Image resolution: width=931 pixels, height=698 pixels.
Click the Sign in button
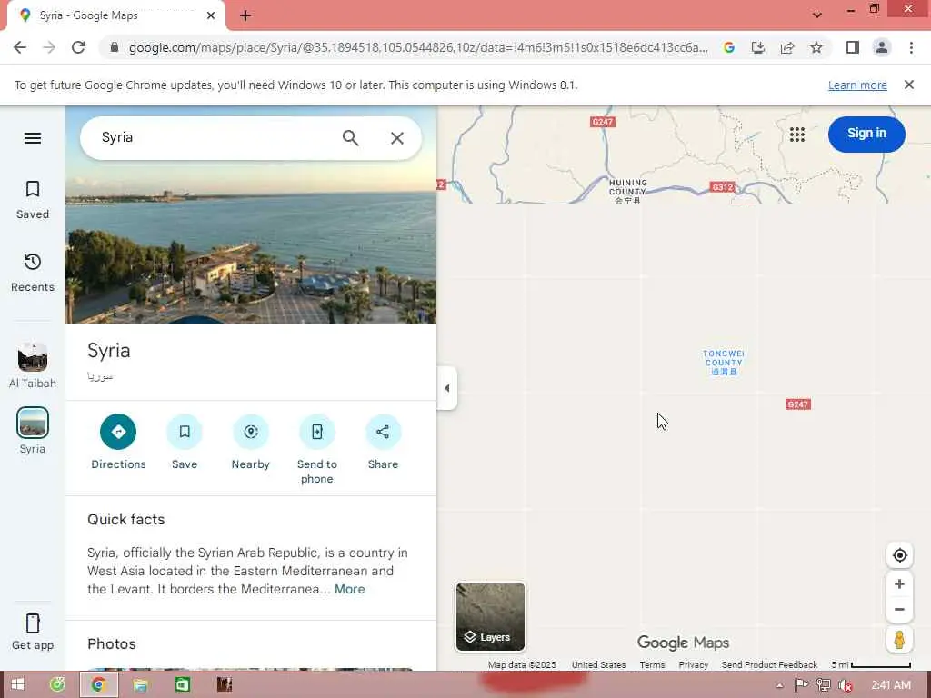point(866,135)
